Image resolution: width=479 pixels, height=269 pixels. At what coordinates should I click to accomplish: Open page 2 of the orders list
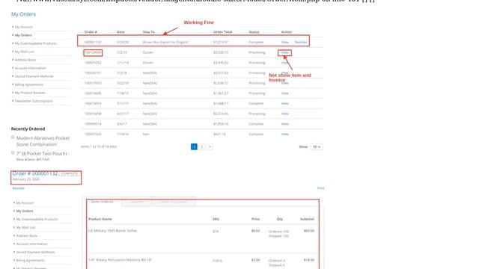(202, 146)
